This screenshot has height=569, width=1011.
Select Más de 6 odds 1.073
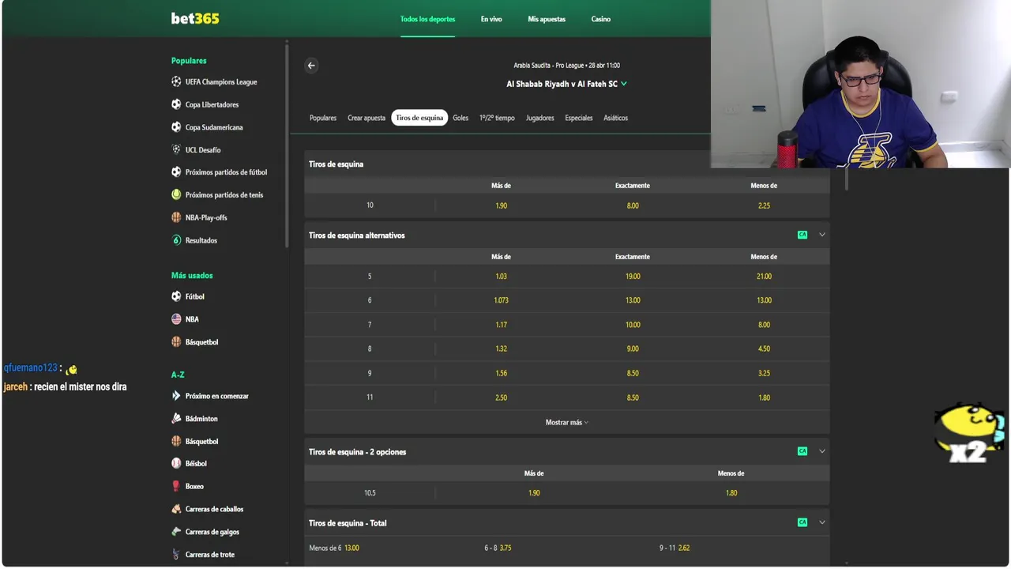[501, 300]
